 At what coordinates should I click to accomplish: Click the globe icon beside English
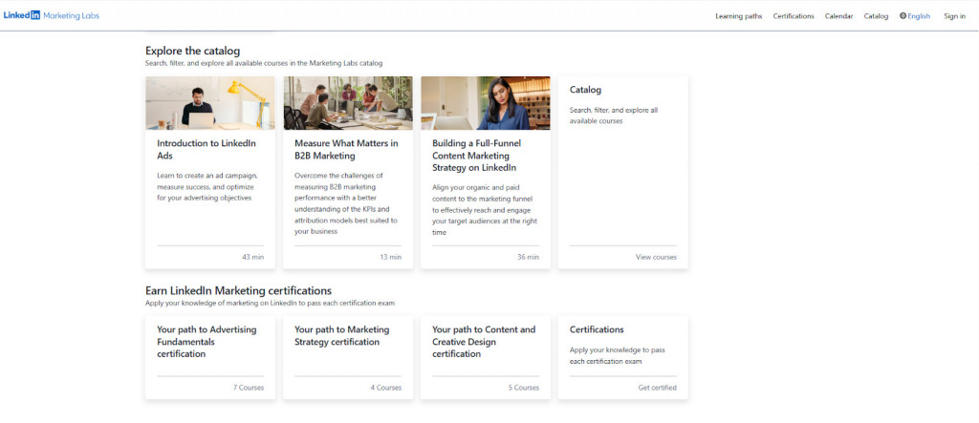point(903,16)
